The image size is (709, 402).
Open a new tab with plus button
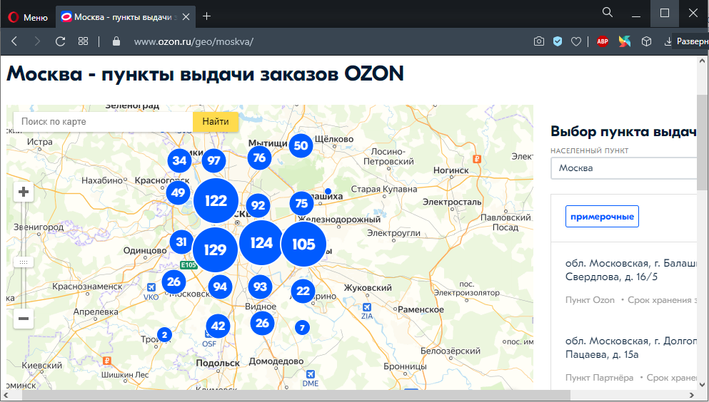pyautogui.click(x=207, y=16)
